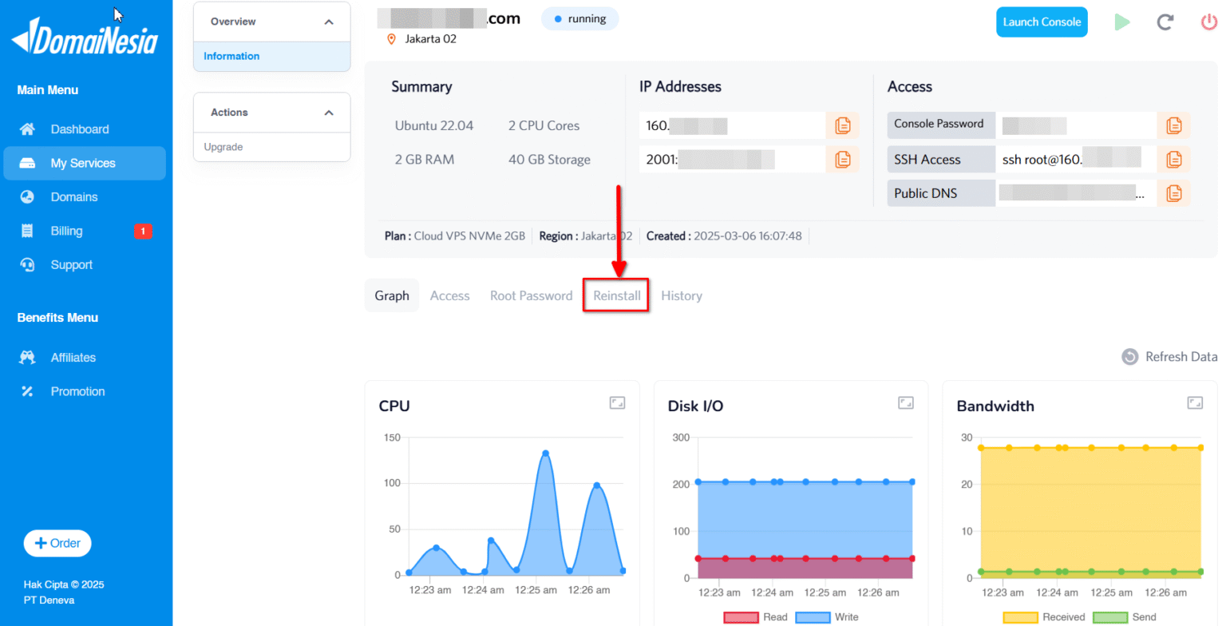Collapse the Actions section
Viewport: 1226px width, 626px height.
tap(330, 113)
